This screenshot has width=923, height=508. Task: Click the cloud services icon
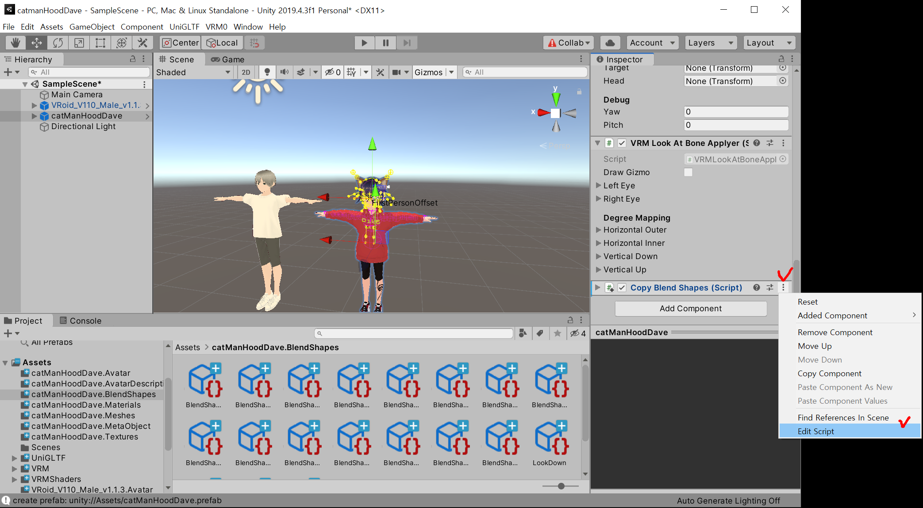(610, 43)
